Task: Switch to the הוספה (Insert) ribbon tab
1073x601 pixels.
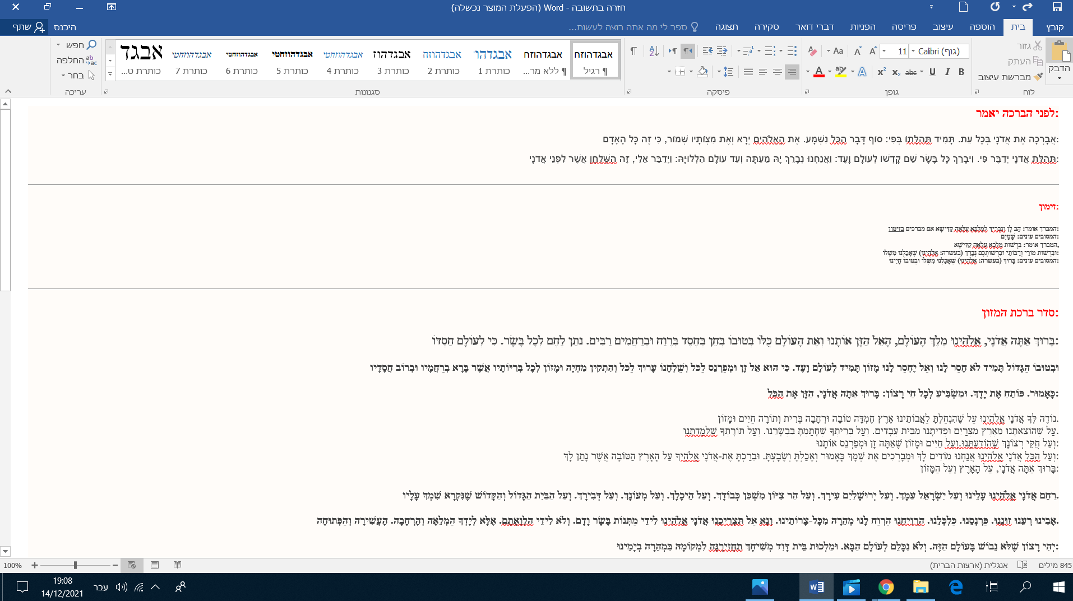Action: pyautogui.click(x=982, y=27)
